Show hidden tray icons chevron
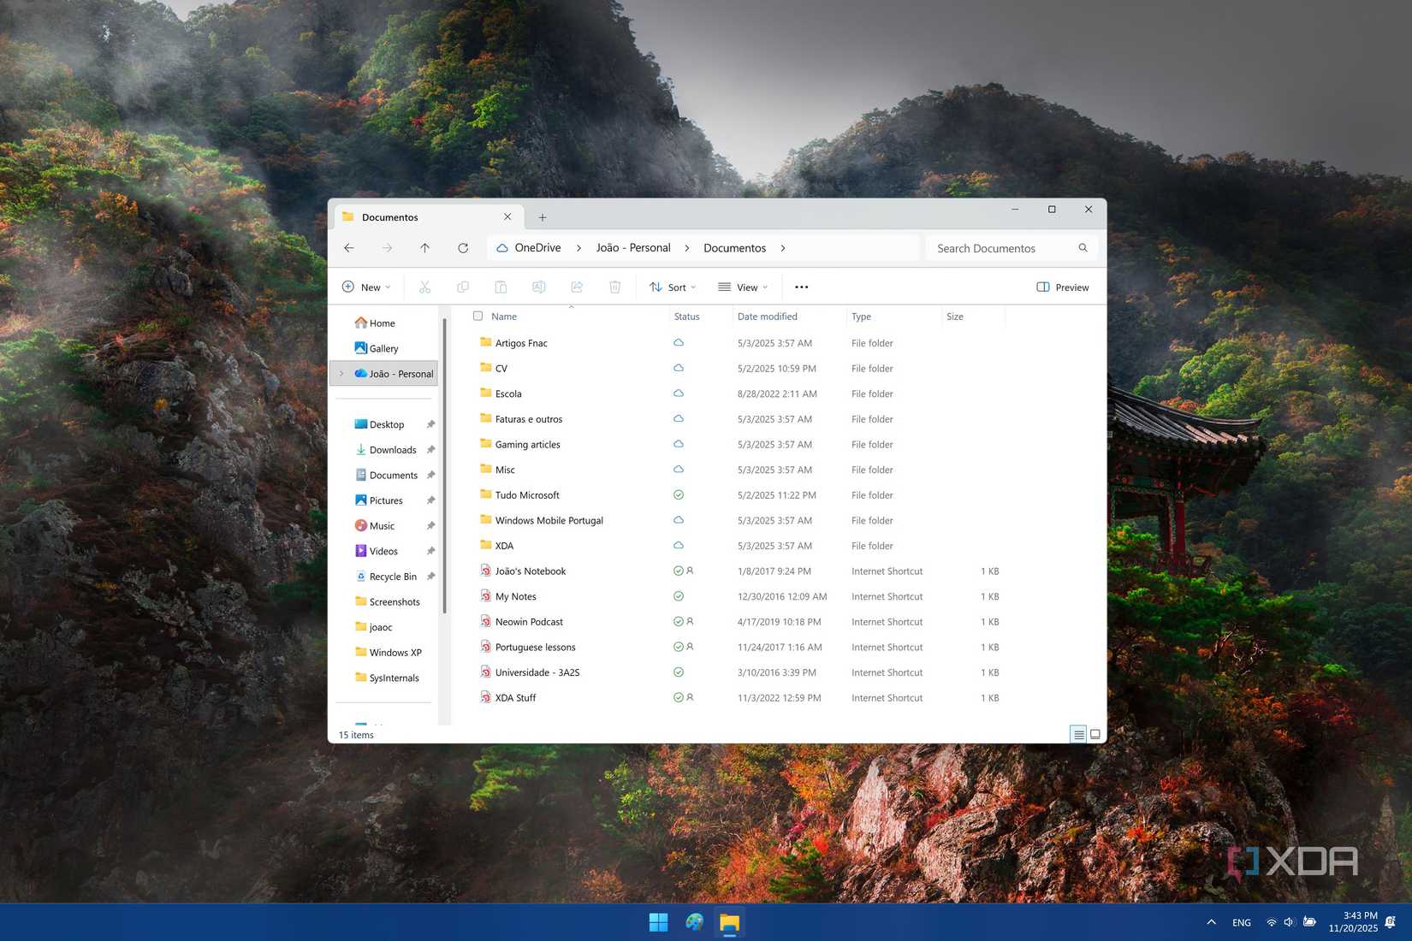The height and width of the screenshot is (941, 1412). [x=1211, y=922]
